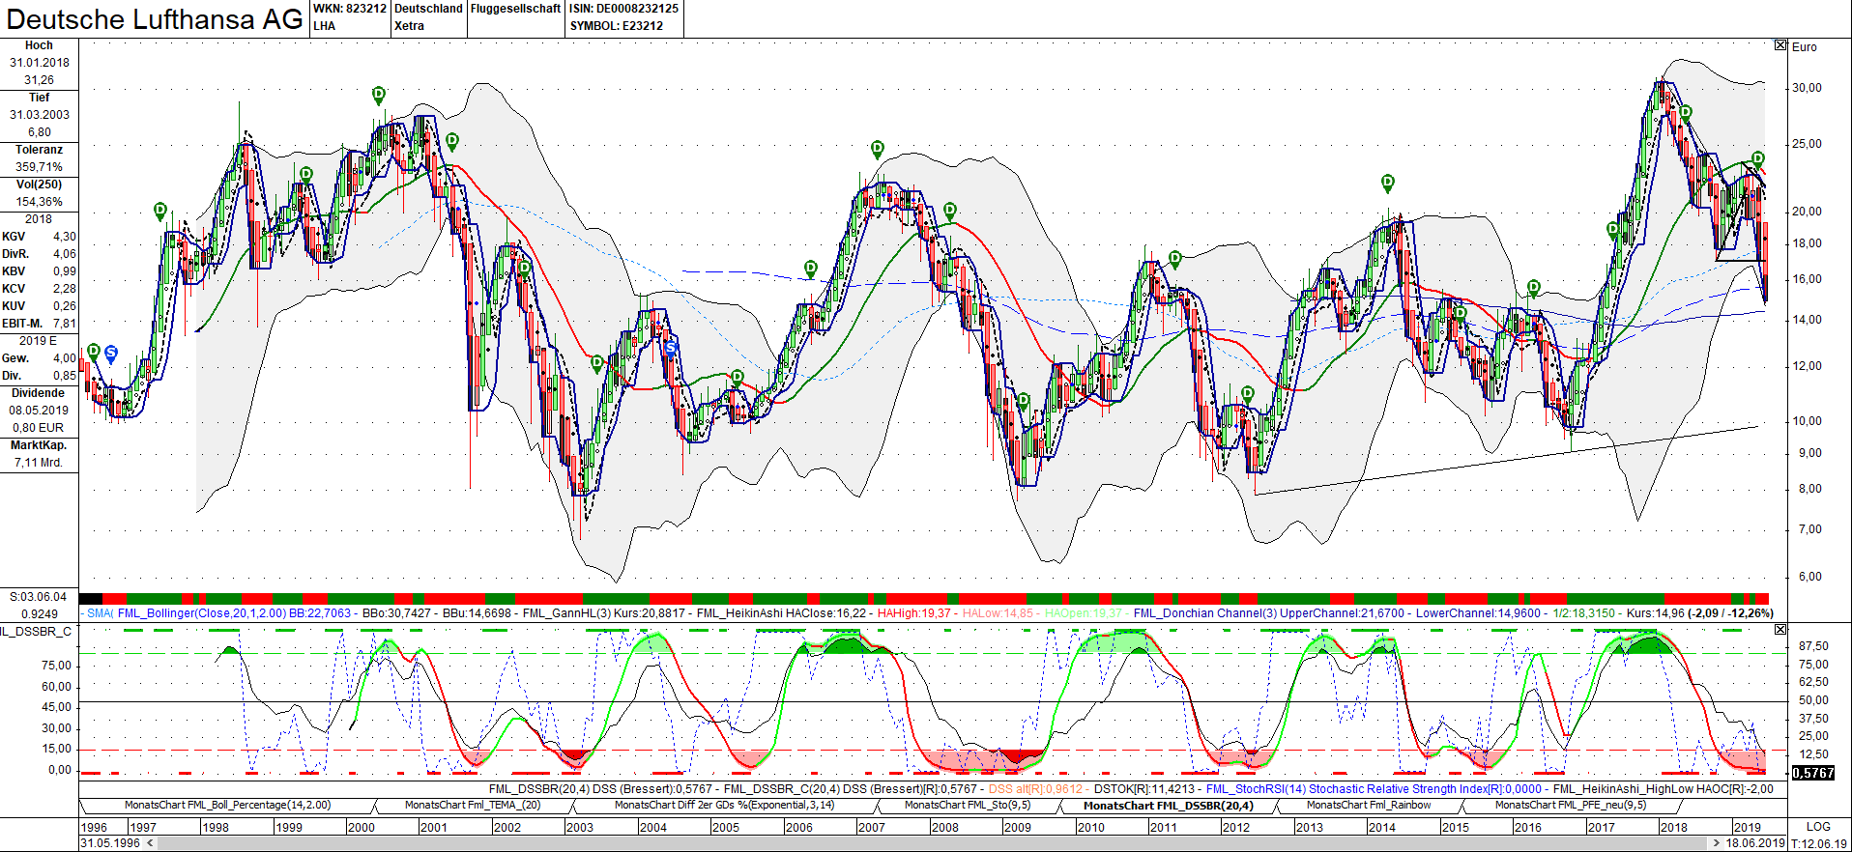Click the 2003 year label on timeline
1852x852 pixels.
point(580,827)
